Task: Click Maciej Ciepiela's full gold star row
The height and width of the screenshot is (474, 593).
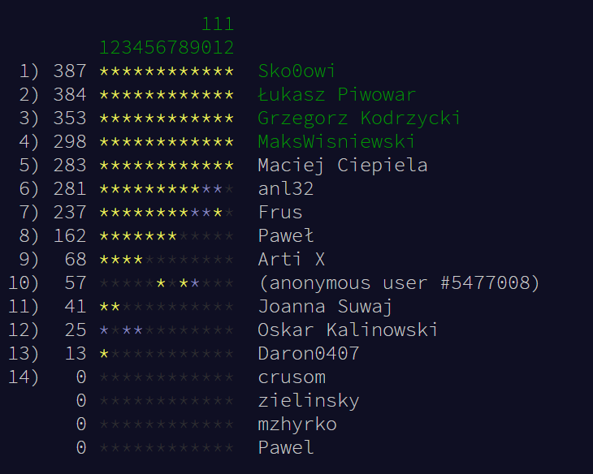Action: tap(167, 166)
